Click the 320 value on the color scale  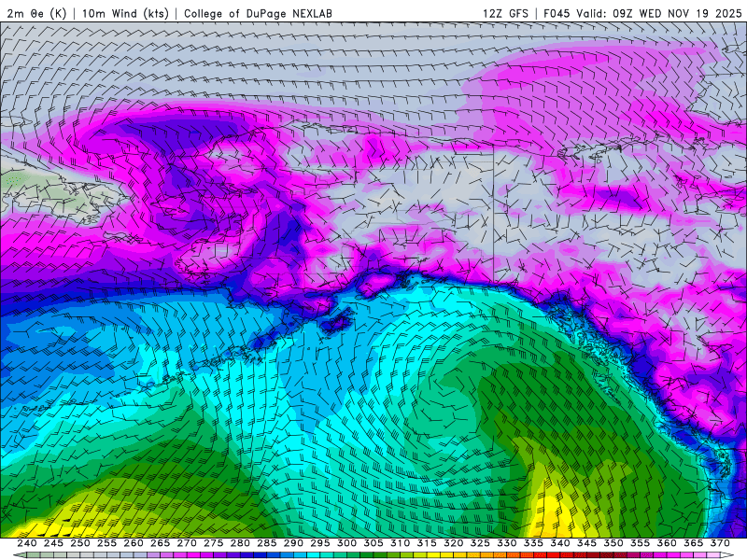tap(454, 543)
